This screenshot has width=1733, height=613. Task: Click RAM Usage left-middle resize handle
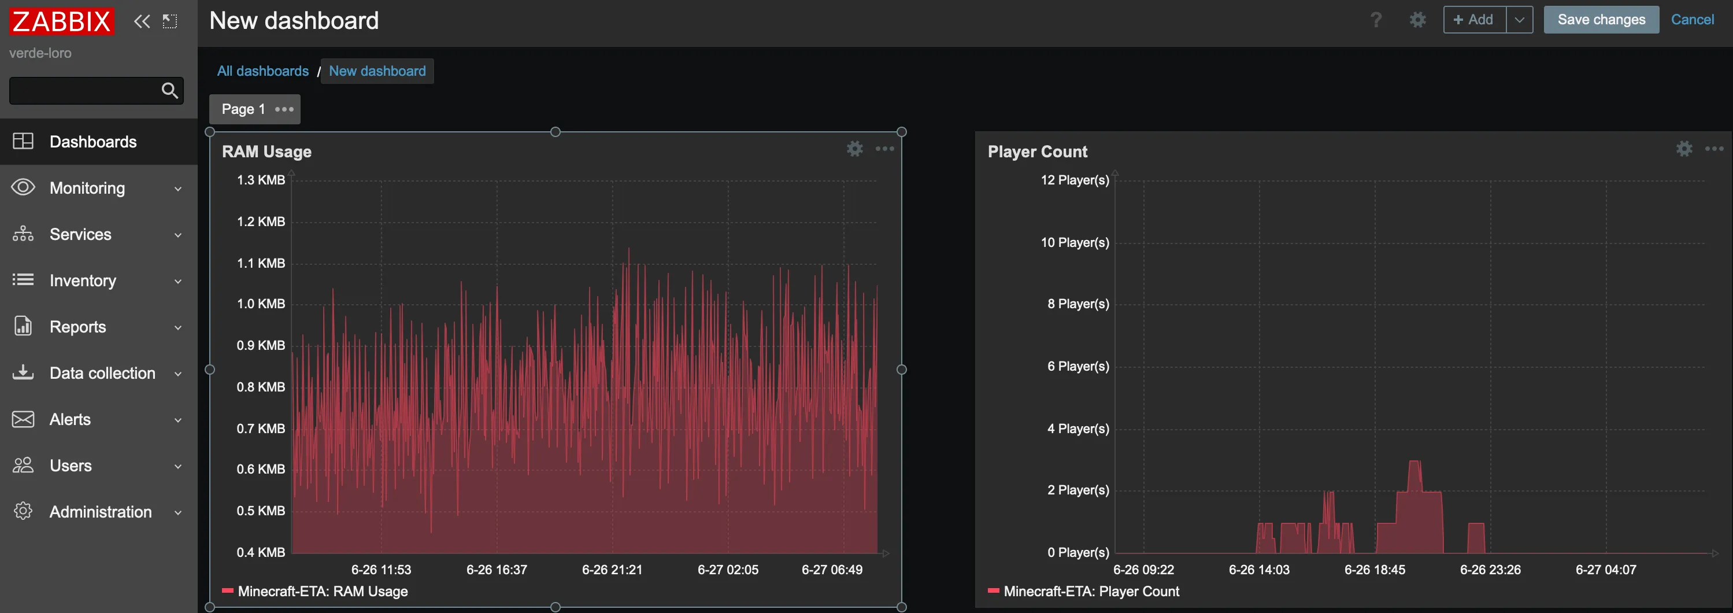[210, 370]
